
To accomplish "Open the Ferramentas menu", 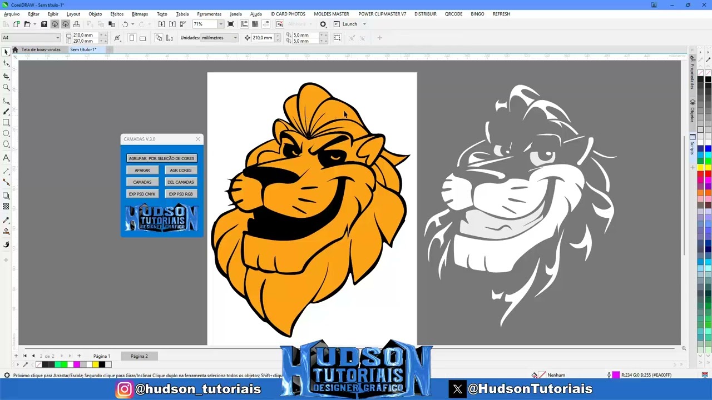I will click(209, 14).
